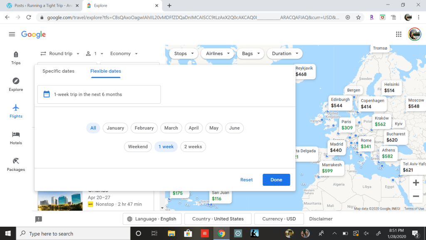Open the Google apps grid
Viewport: 426px width, 240px height.
coord(399,34)
